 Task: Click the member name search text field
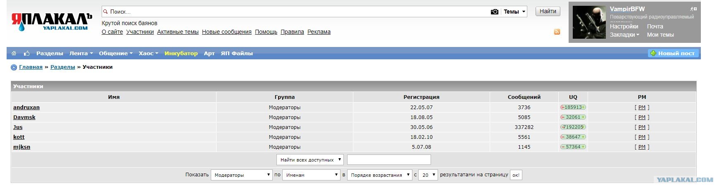tap(389, 160)
